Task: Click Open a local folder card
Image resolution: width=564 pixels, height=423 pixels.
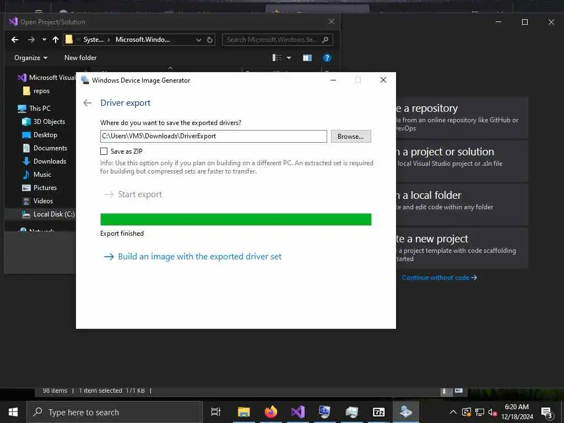Action: pyautogui.click(x=462, y=205)
